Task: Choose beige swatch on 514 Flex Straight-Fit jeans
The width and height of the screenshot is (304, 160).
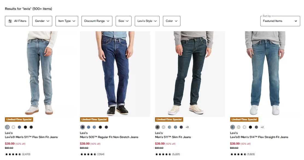Action: click(x=239, y=127)
